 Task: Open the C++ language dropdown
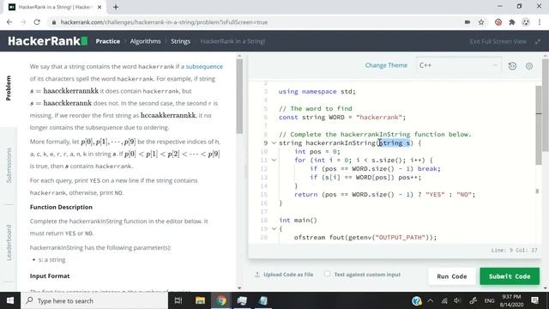click(x=458, y=65)
